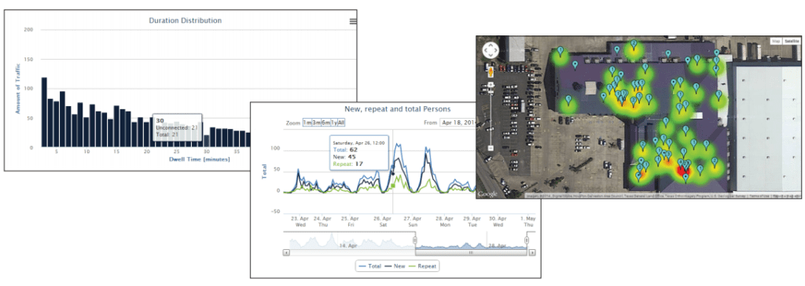Viewport: 805px width, 286px height.
Task: Click the highlighted bar under the 30 tooltip
Action: coord(206,141)
